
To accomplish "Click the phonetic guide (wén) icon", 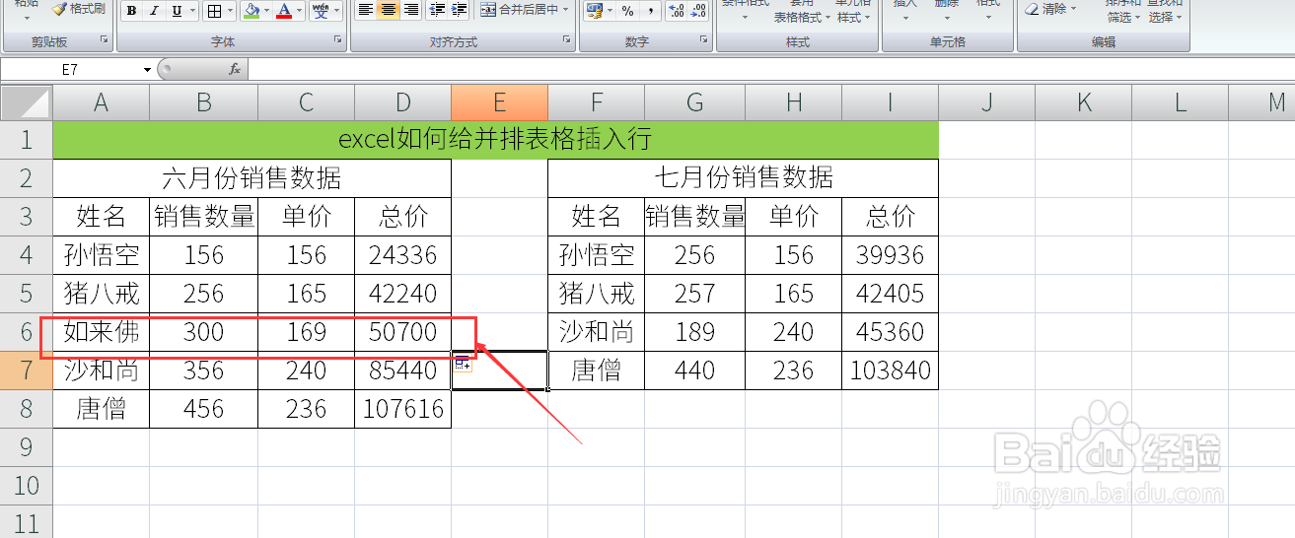I will point(321,11).
